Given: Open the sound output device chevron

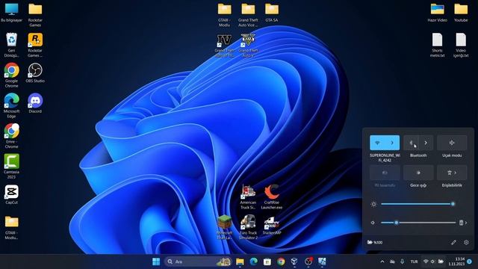Looking at the screenshot, I should [x=463, y=223].
